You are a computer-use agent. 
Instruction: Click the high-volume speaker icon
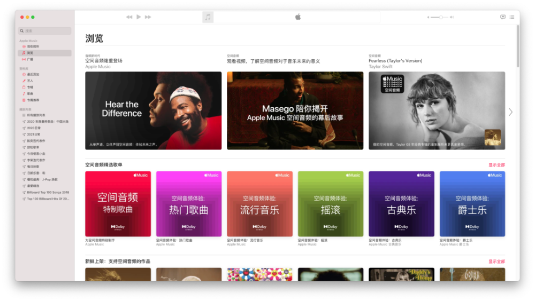tap(452, 17)
